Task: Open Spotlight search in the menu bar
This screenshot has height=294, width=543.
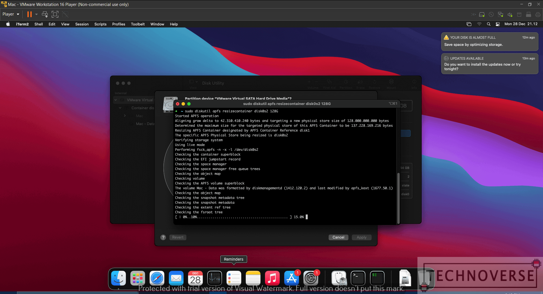Action: click(488, 24)
